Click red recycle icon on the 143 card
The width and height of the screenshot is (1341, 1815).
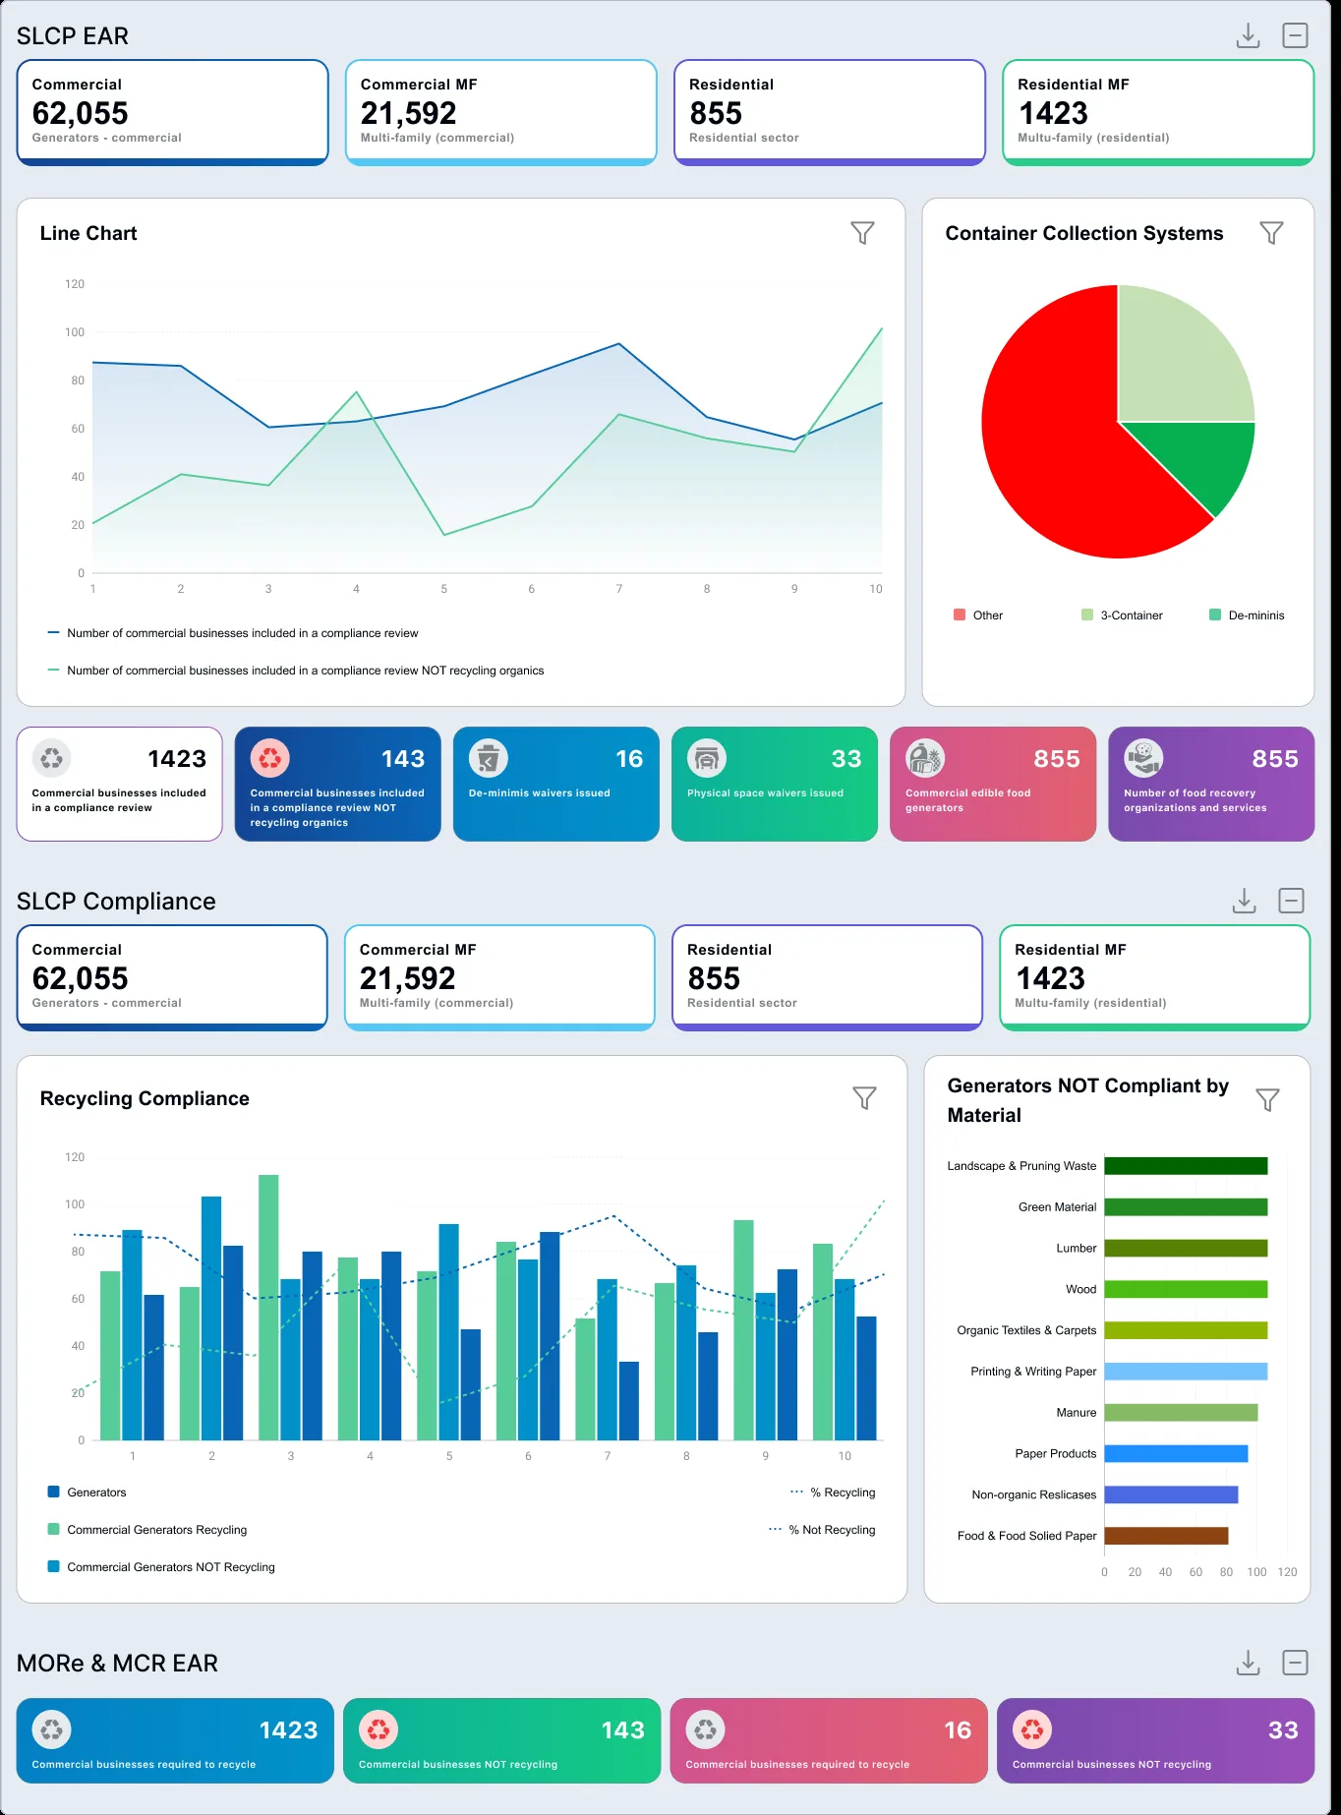[270, 758]
